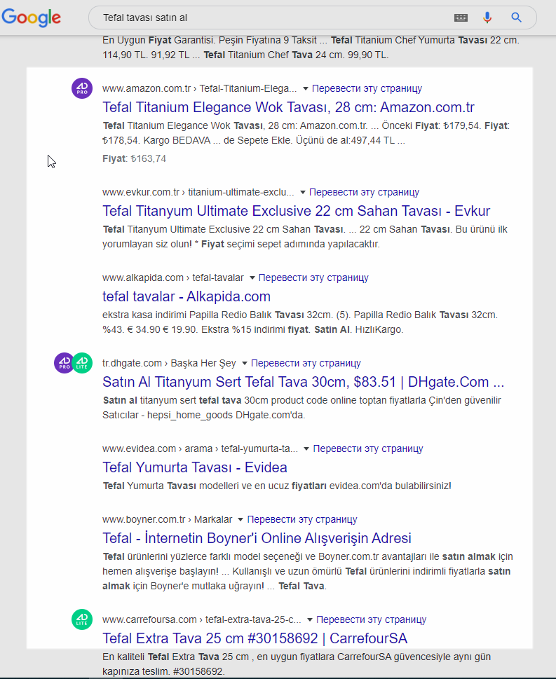Open the on-screen keyboard icon in search bar

point(461,18)
